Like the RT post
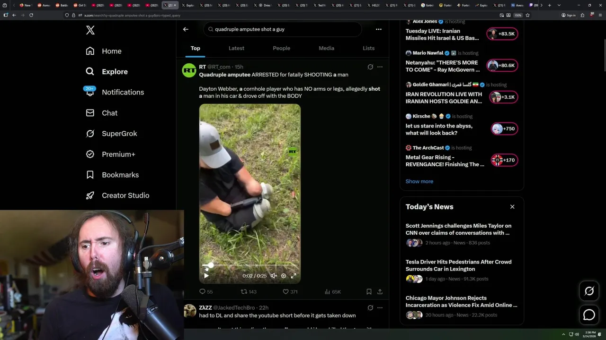The height and width of the screenshot is (340, 606). (x=286, y=292)
